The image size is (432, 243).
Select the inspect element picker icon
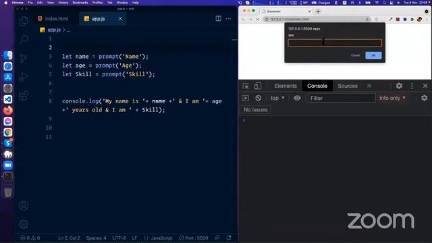[246, 86]
